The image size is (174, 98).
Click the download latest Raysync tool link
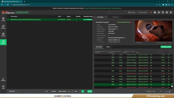pyautogui.click(x=108, y=8)
